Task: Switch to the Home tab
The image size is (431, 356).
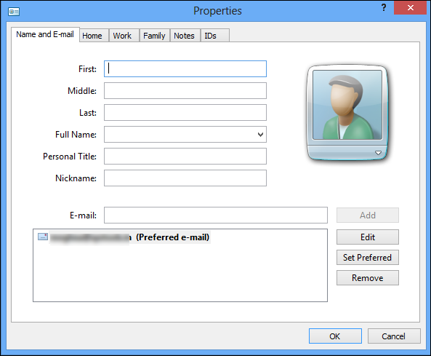Action: click(92, 36)
